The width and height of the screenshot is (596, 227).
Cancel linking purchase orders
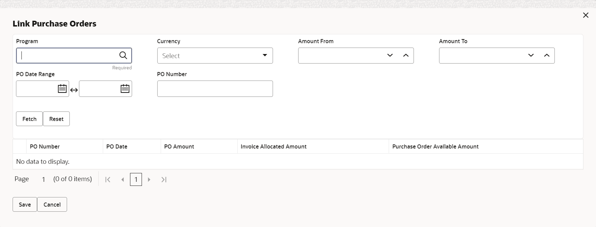point(52,204)
